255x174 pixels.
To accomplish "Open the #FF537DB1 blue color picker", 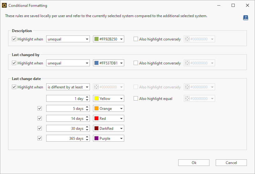I will click(108, 63).
